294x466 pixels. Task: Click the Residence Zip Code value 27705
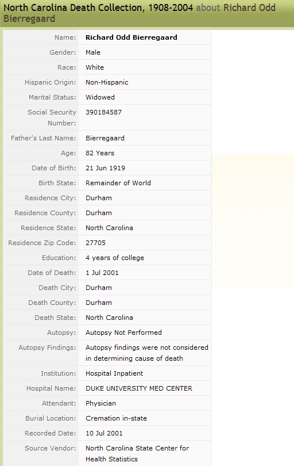pyautogui.click(x=95, y=243)
